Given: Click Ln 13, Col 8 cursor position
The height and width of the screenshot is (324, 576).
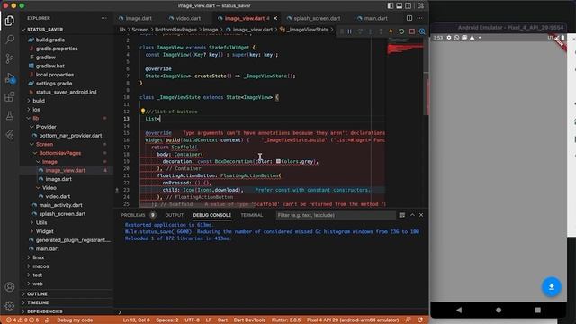Looking at the screenshot, I should click(x=136, y=320).
